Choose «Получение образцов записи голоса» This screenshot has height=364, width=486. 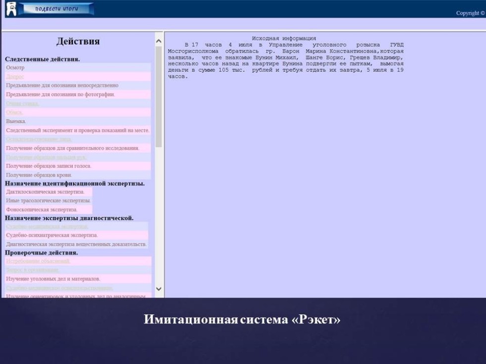coord(49,166)
